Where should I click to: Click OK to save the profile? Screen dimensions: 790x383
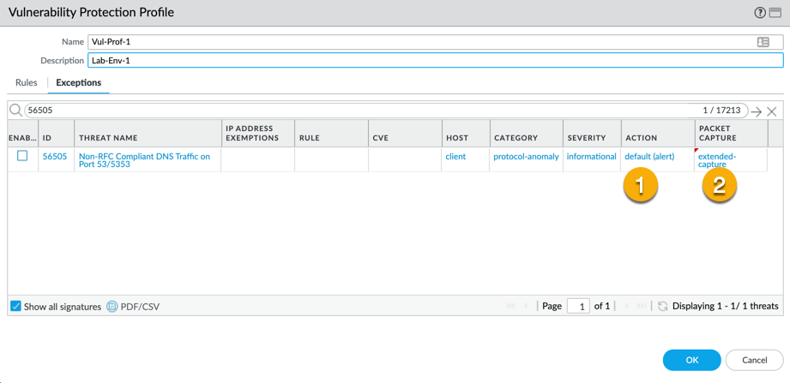click(691, 360)
